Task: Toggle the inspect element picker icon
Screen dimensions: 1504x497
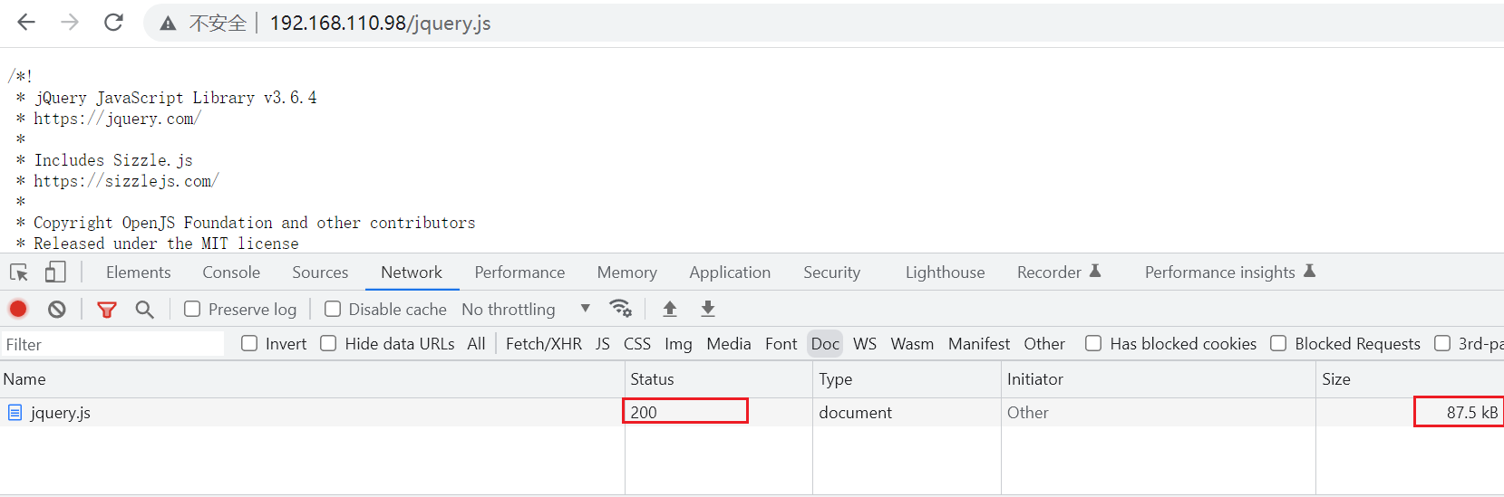Action: [19, 272]
